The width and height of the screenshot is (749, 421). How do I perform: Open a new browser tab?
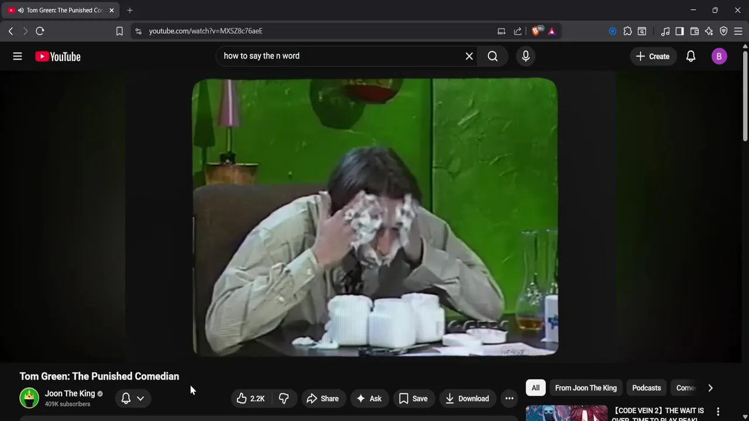[130, 10]
